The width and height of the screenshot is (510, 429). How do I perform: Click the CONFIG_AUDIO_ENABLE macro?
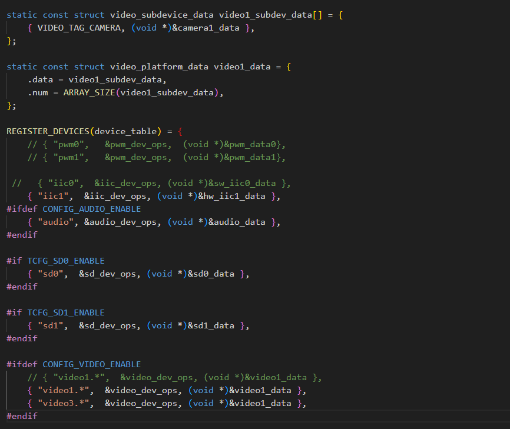click(92, 209)
